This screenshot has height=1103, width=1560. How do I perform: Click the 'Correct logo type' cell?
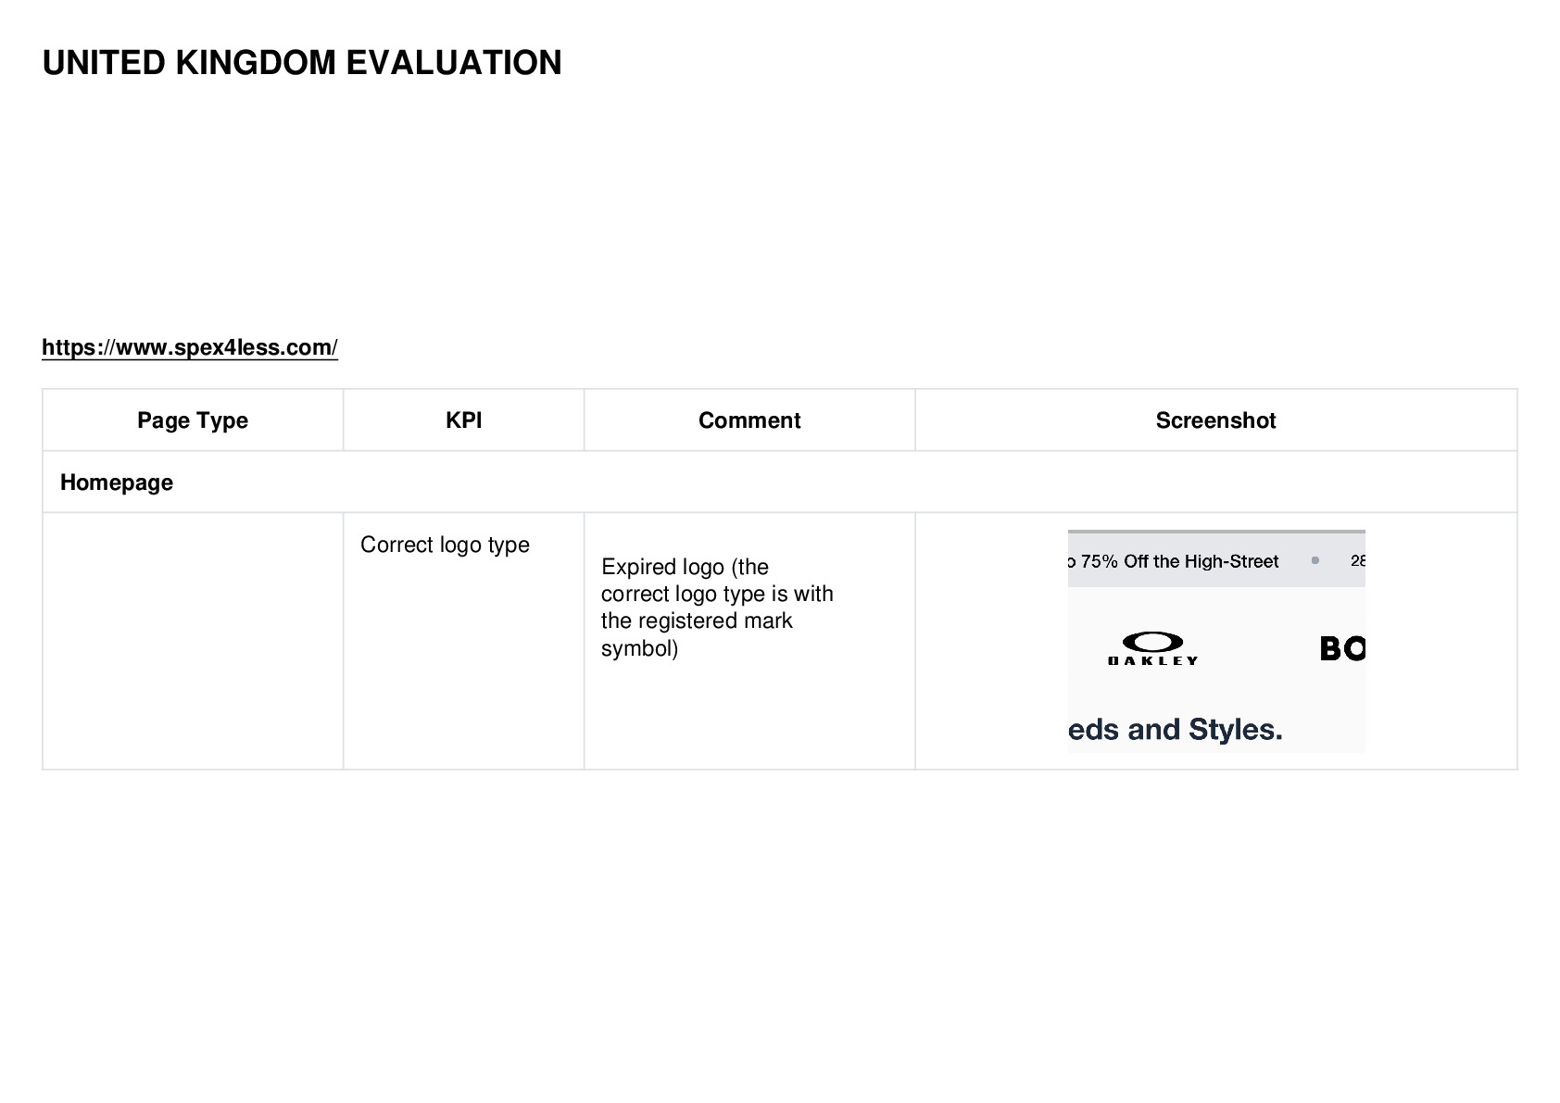click(463, 641)
